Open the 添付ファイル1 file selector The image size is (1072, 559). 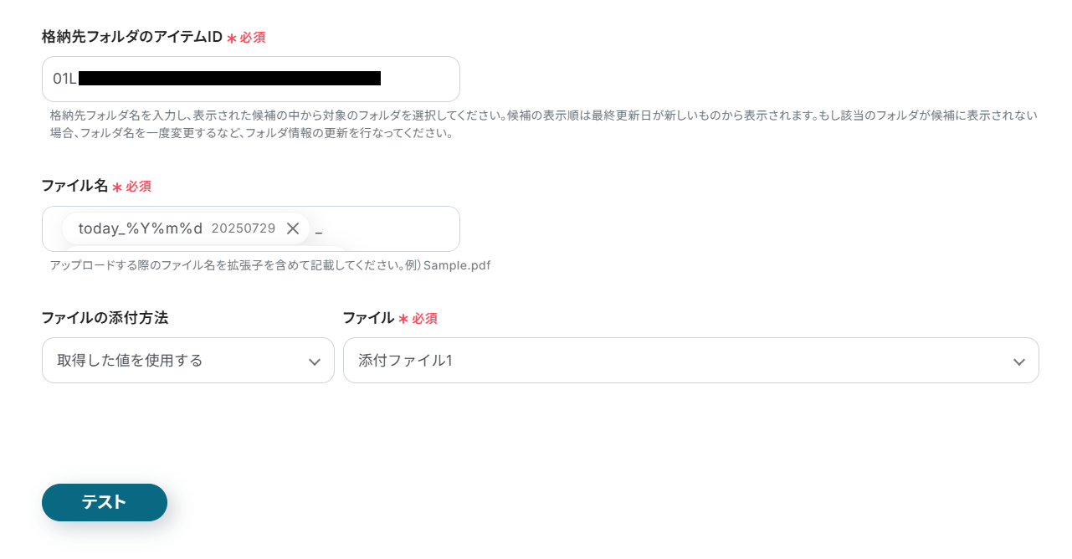(x=691, y=361)
